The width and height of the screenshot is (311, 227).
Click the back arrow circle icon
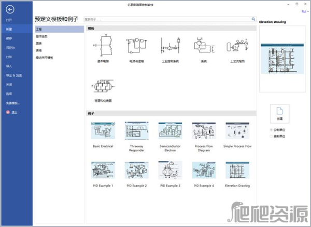tap(10, 9)
